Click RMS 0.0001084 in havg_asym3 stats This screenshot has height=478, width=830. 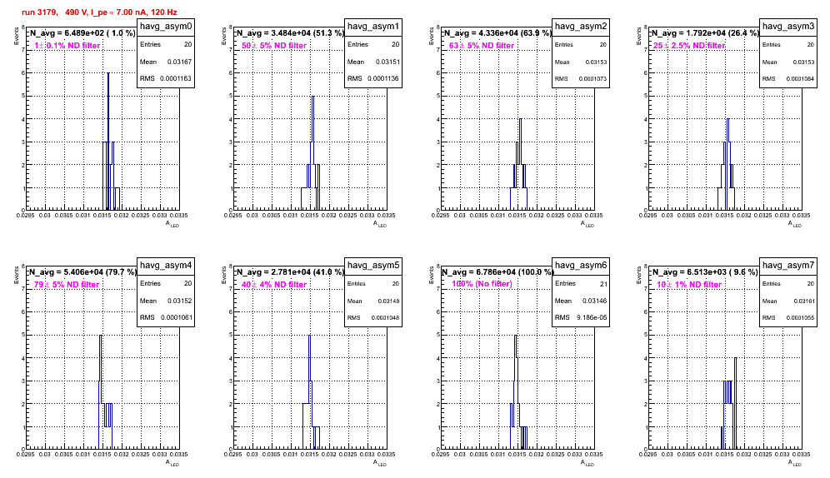788,79
